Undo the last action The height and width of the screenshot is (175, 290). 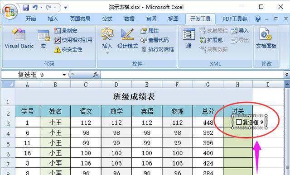[35, 7]
